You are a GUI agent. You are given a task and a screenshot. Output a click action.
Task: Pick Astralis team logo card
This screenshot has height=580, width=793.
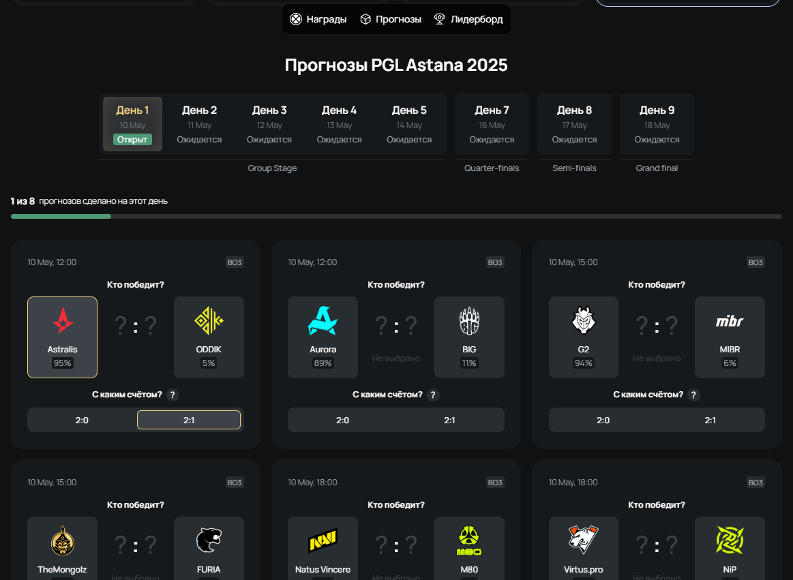click(62, 337)
